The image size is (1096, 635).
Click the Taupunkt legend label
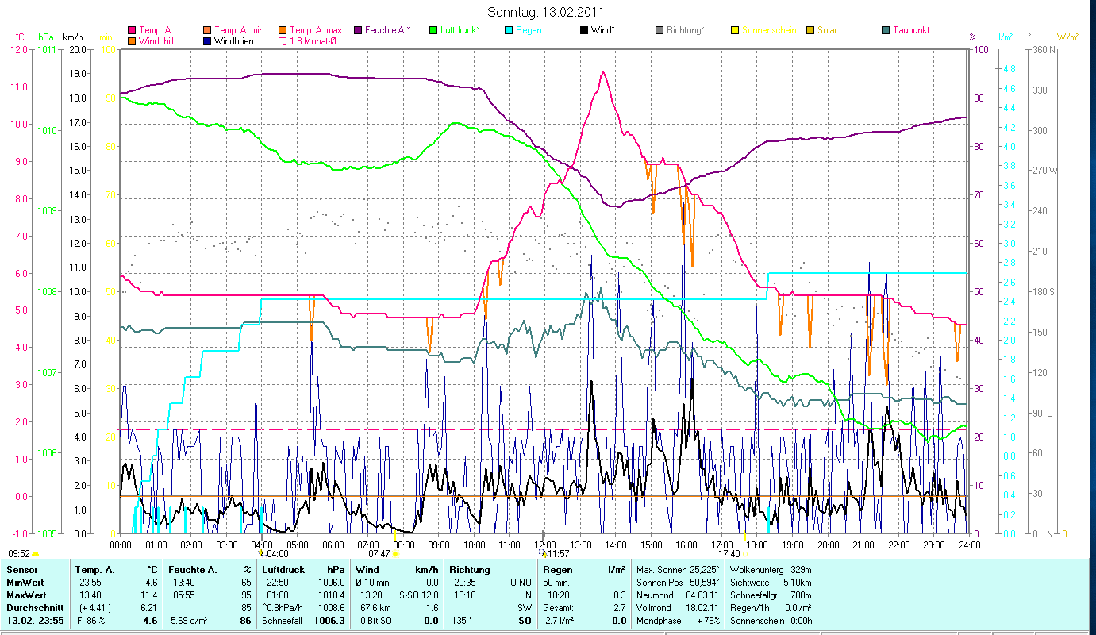(x=911, y=30)
